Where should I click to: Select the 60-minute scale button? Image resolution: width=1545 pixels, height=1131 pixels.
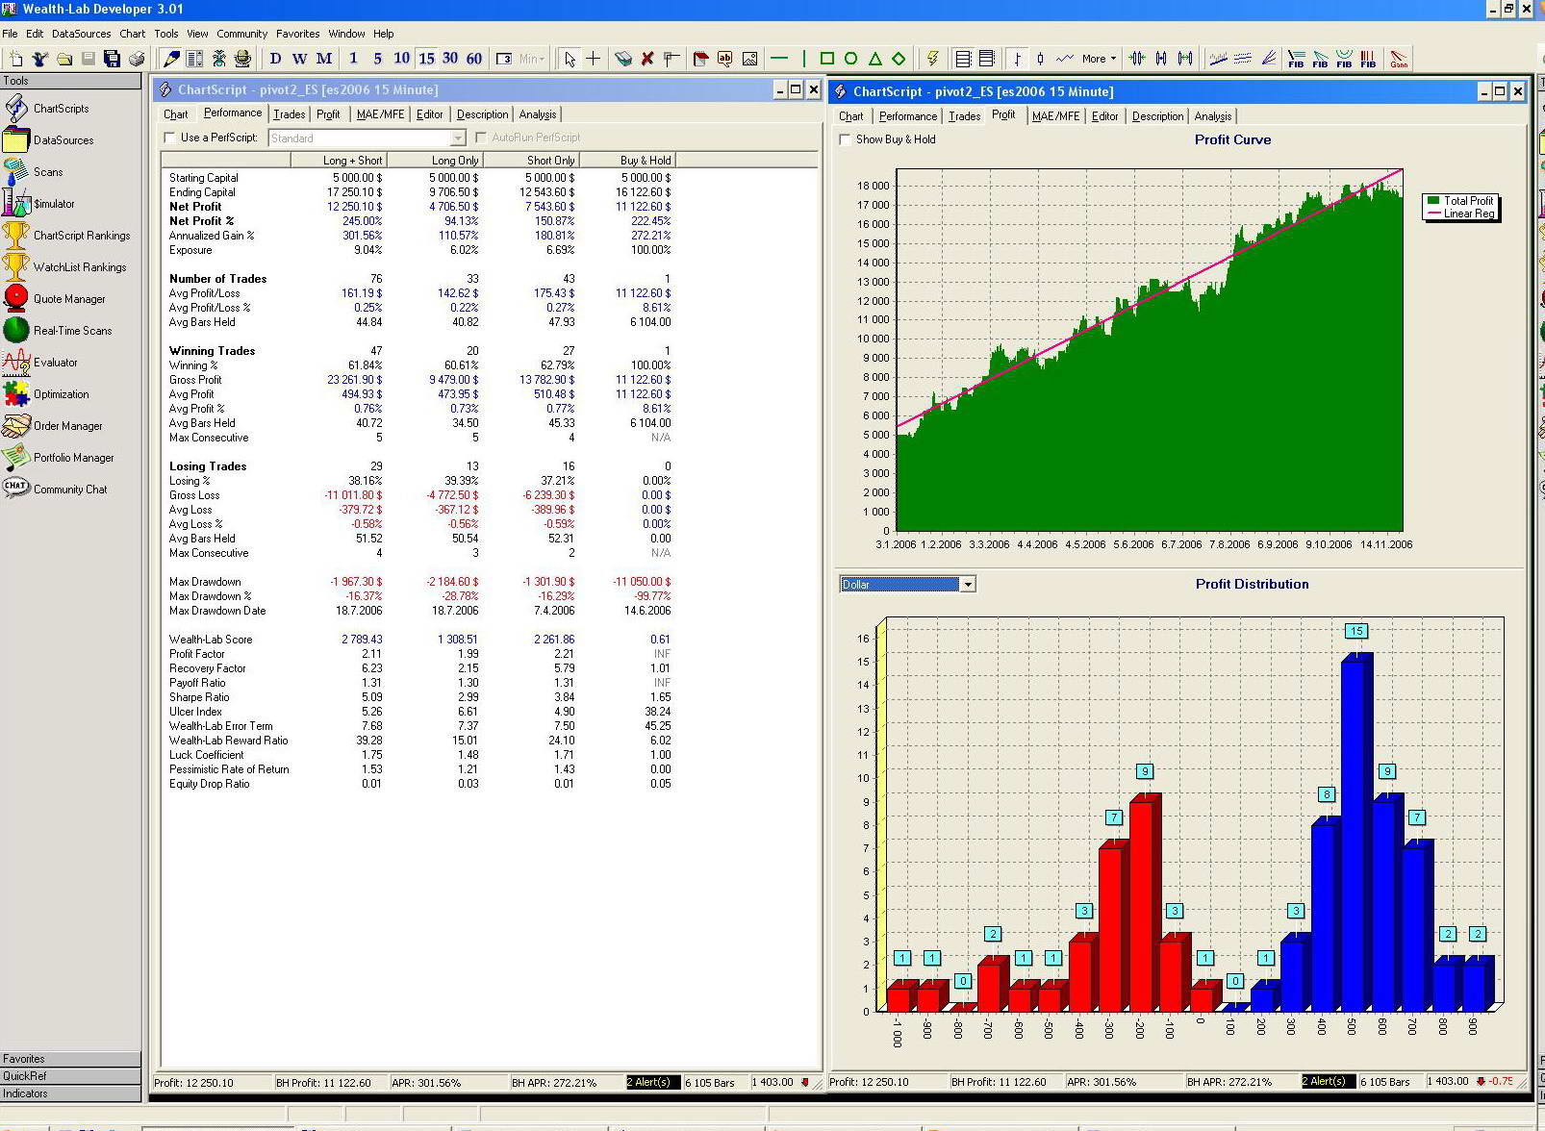click(x=474, y=59)
